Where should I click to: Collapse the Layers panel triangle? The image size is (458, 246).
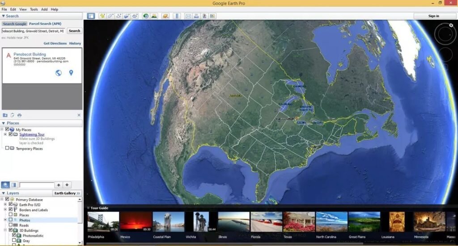tap(3, 193)
